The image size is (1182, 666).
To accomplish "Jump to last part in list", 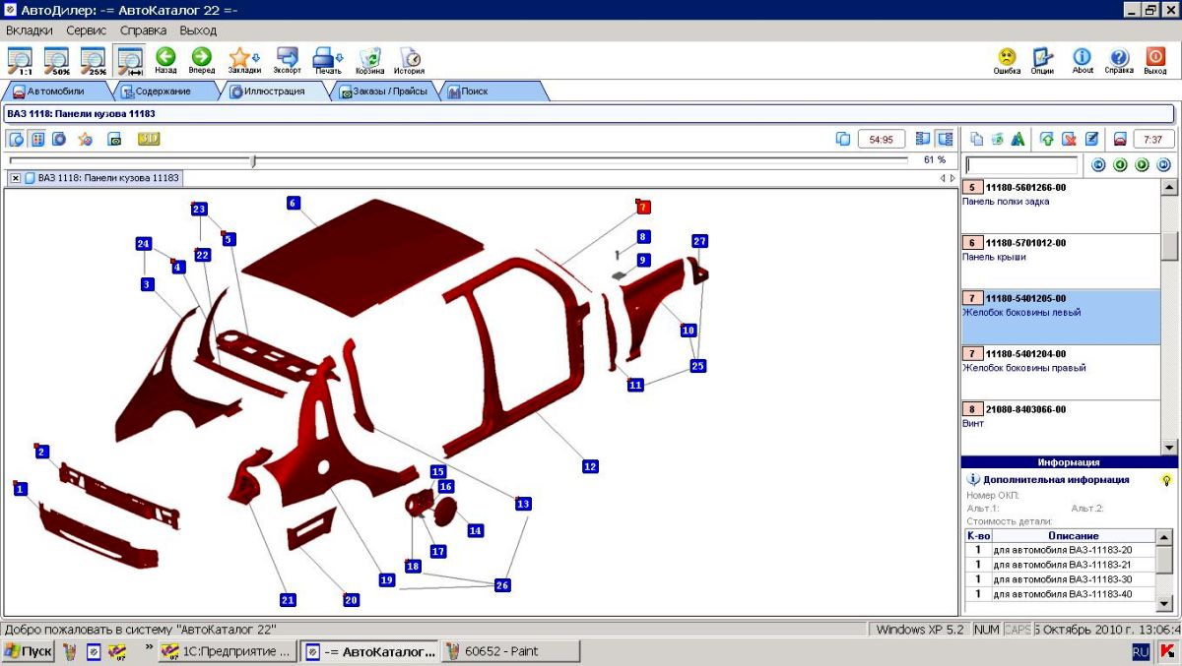I will [1163, 165].
